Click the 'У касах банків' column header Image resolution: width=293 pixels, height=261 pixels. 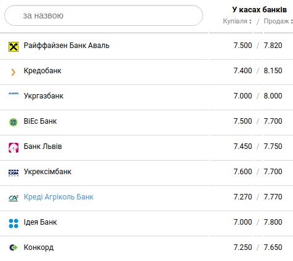click(259, 10)
